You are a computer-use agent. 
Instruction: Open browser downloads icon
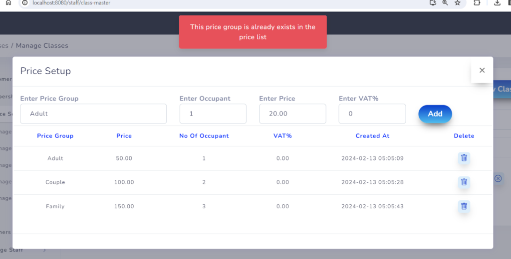click(497, 3)
